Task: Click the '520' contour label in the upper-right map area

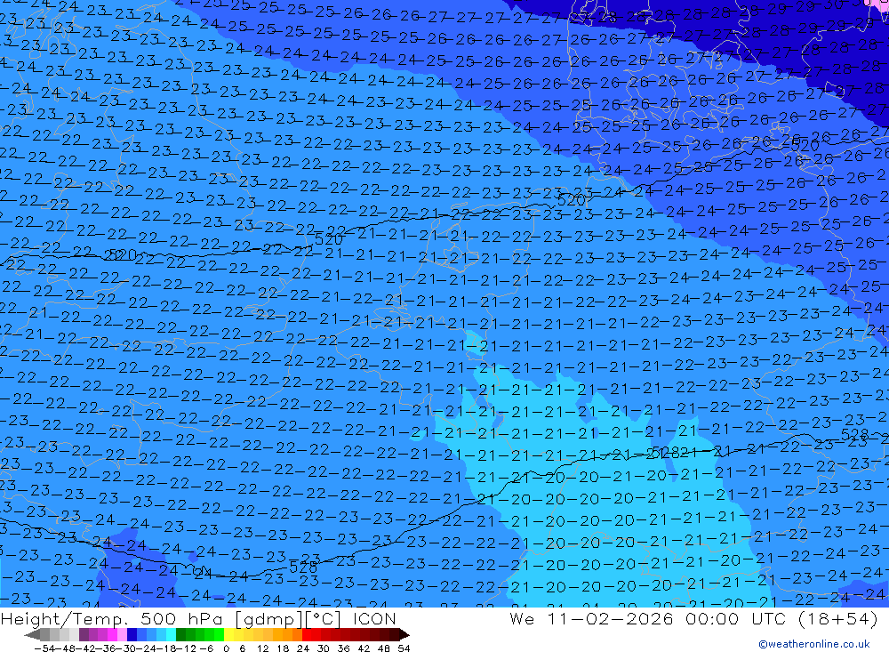Action: pos(805,145)
